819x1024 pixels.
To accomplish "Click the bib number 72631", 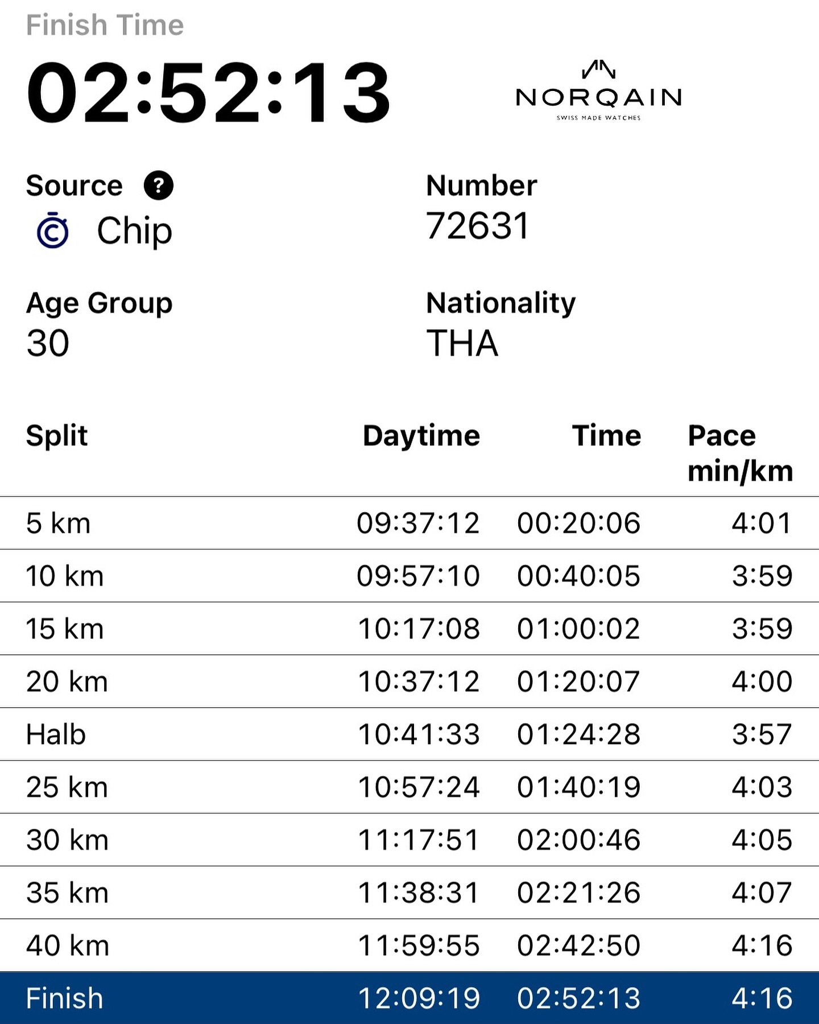I will click(478, 226).
